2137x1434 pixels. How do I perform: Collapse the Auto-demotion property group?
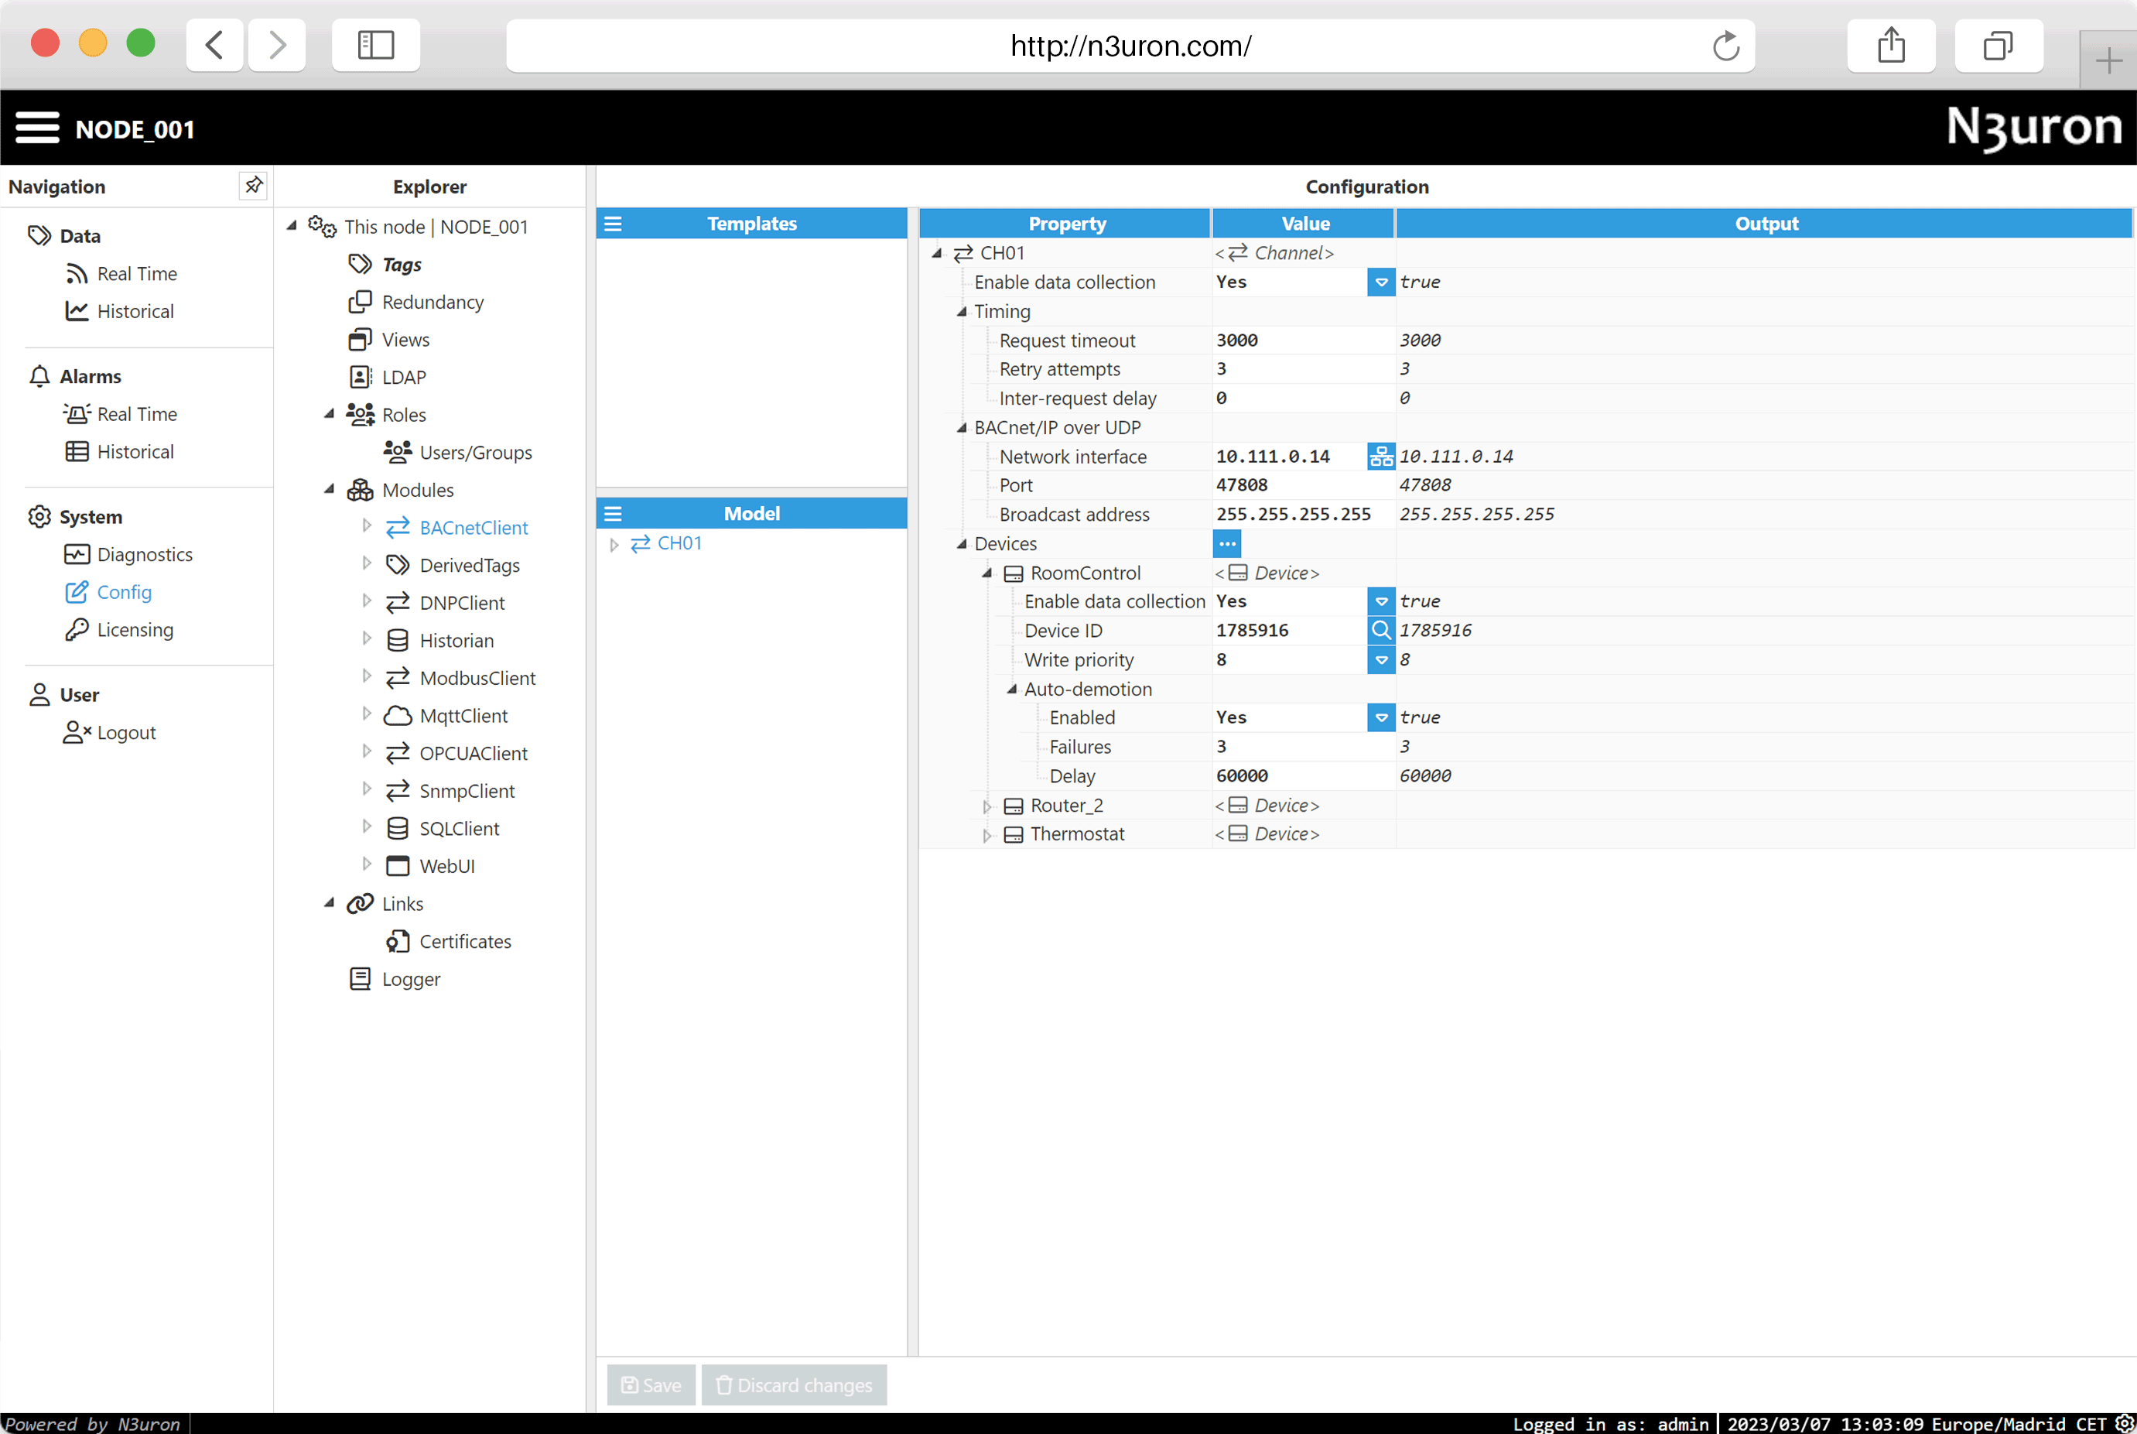click(x=1011, y=690)
